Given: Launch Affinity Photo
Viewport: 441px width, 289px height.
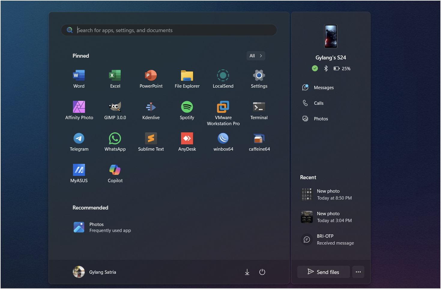Looking at the screenshot, I should (79, 110).
